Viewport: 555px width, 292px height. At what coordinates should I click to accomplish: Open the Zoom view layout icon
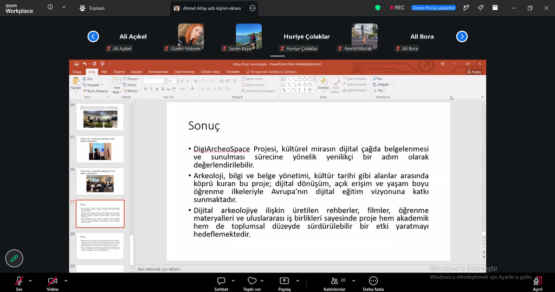(495, 8)
